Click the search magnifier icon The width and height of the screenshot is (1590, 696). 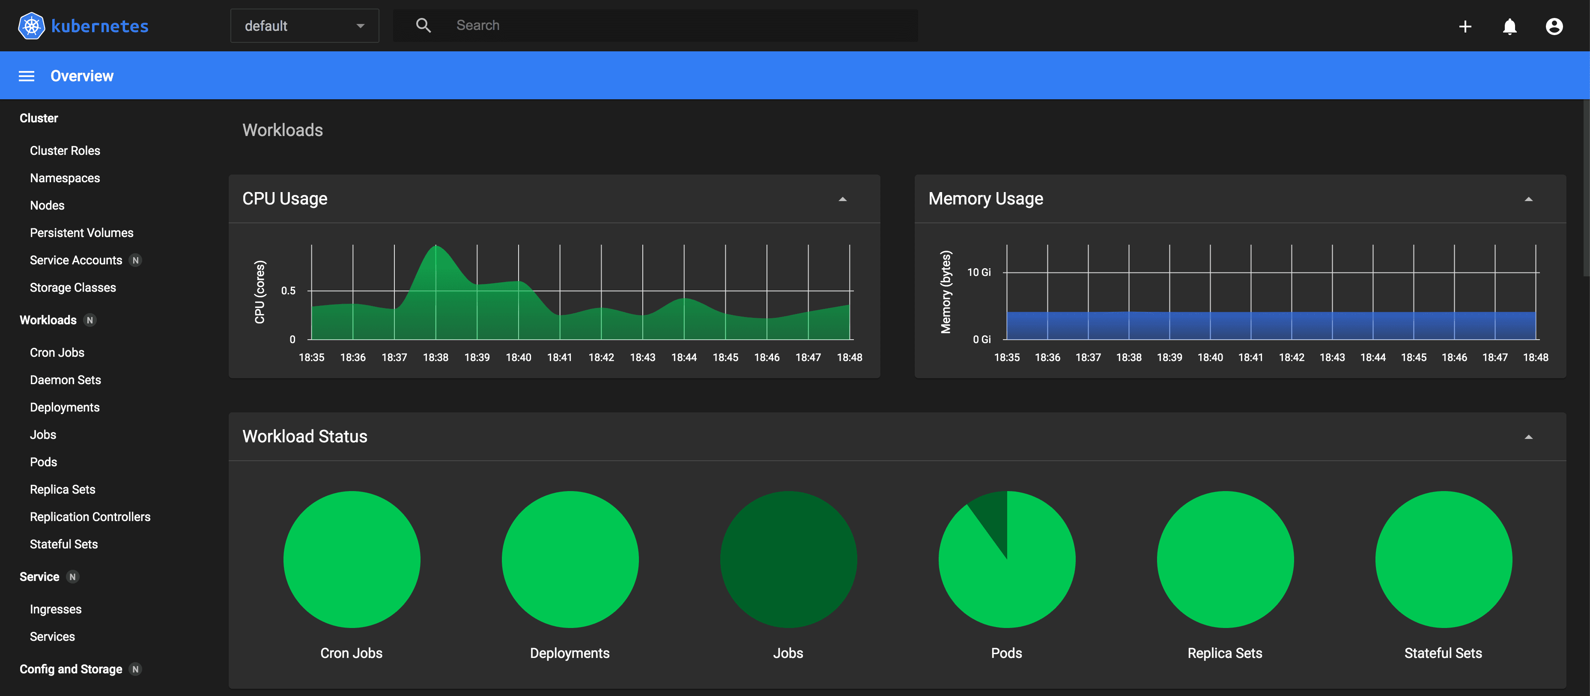423,25
